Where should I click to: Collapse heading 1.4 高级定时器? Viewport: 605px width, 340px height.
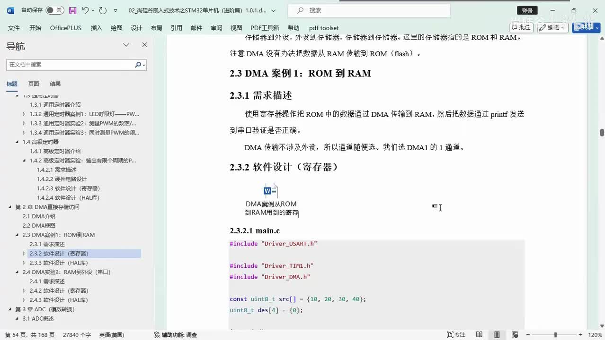[17, 142]
